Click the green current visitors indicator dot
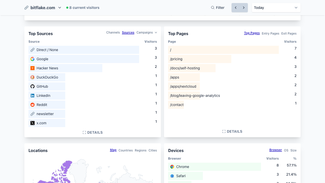The image size is (325, 183). click(x=67, y=8)
